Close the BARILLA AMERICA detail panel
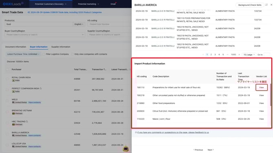The width and height of the screenshot is (273, 153). [271, 5]
